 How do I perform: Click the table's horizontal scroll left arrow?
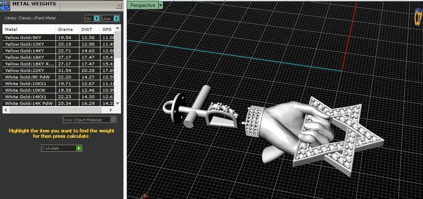(6, 110)
